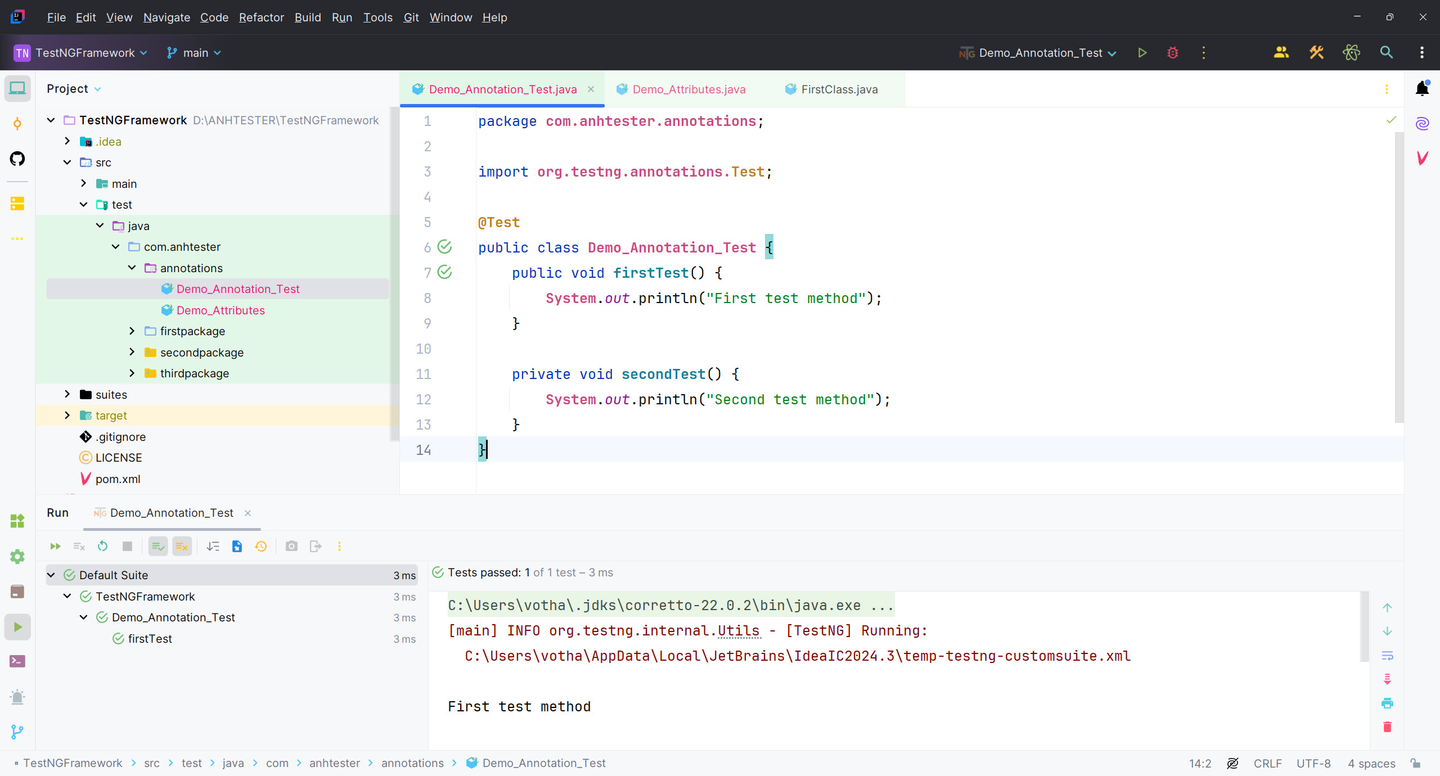Viewport: 1440px width, 776px height.
Task: Toggle the Project tool window button
Action: pyautogui.click(x=17, y=88)
